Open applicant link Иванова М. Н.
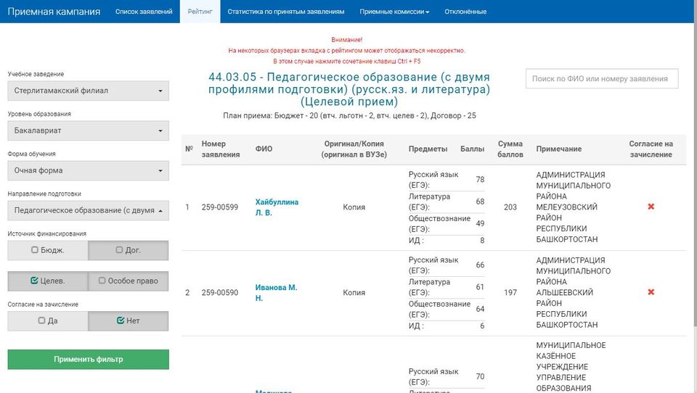 tap(276, 292)
